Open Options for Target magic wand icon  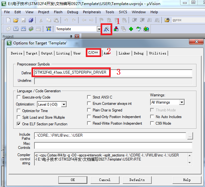pos(106,29)
